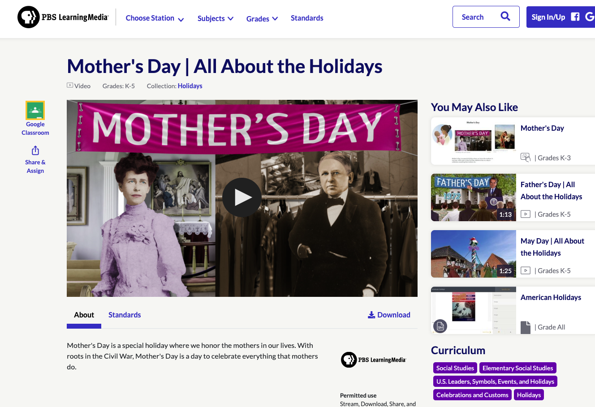Select the About tab
The width and height of the screenshot is (595, 407).
84,315
